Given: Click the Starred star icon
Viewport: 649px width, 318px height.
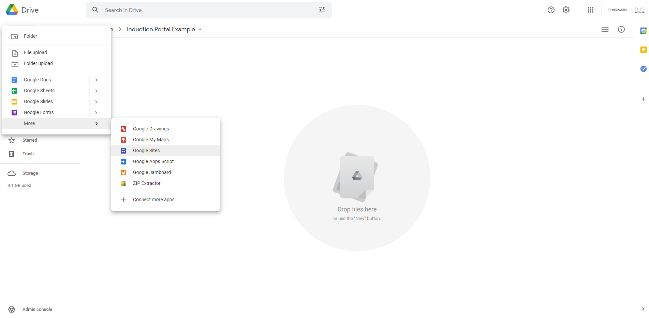Looking at the screenshot, I should point(12,140).
